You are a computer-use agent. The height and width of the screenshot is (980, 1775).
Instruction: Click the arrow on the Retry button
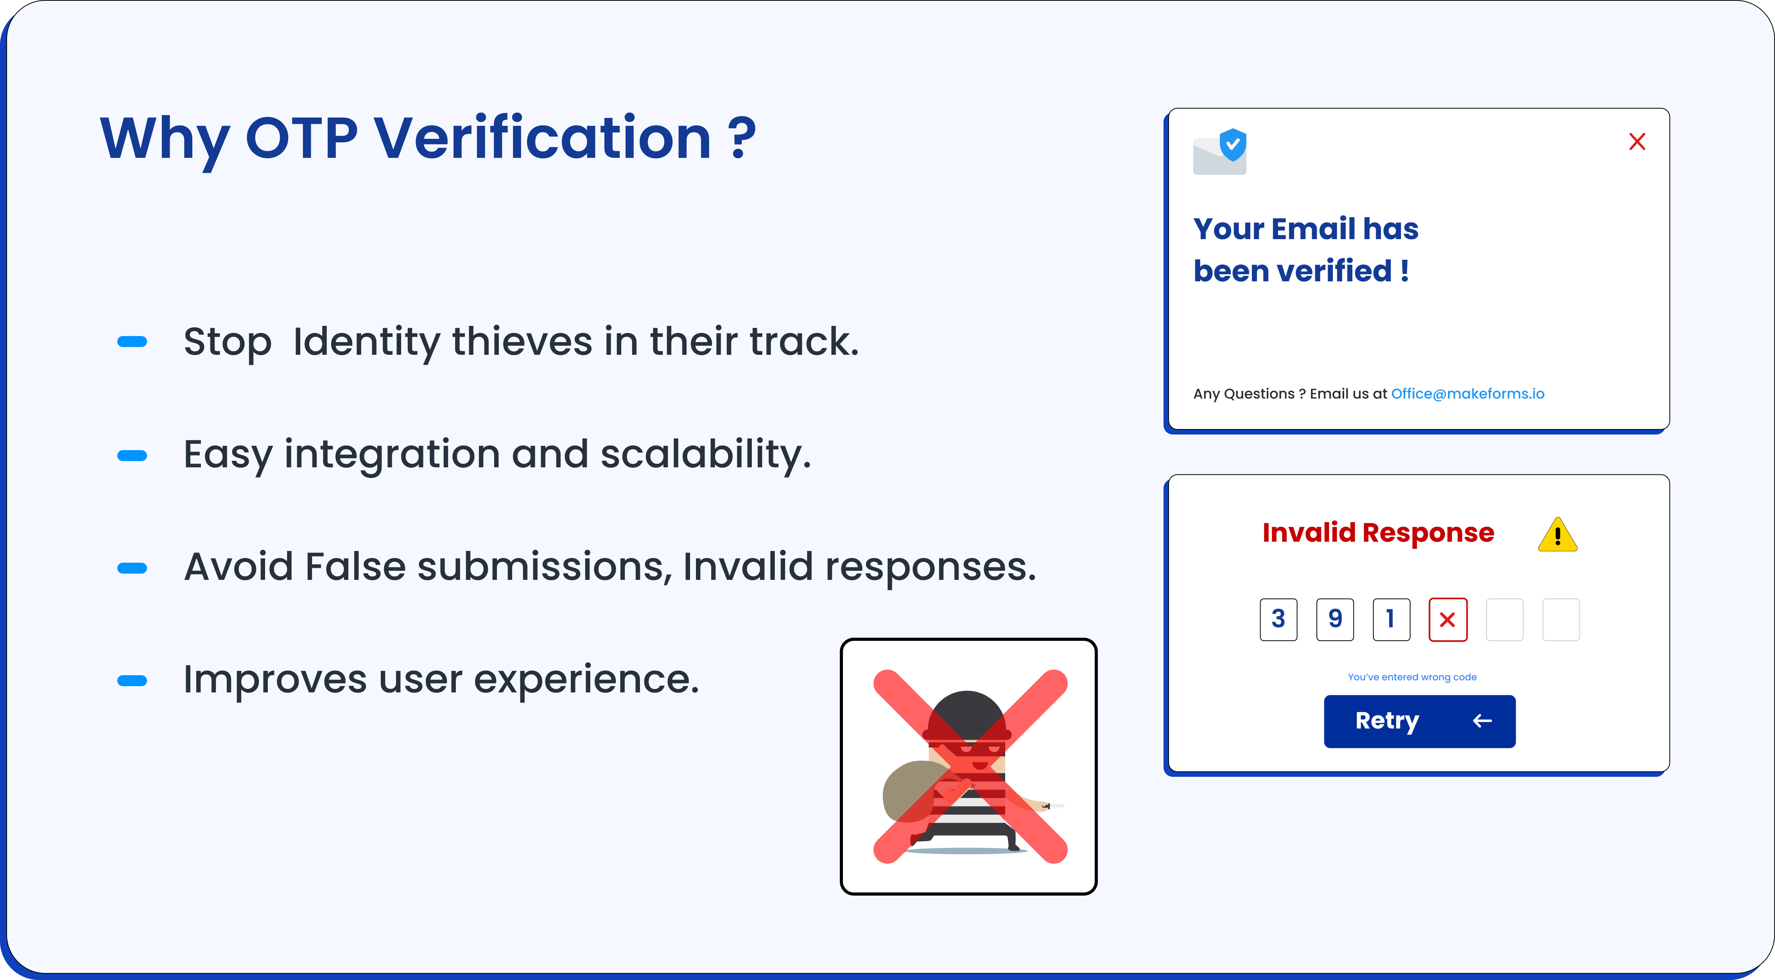pyautogui.click(x=1482, y=721)
